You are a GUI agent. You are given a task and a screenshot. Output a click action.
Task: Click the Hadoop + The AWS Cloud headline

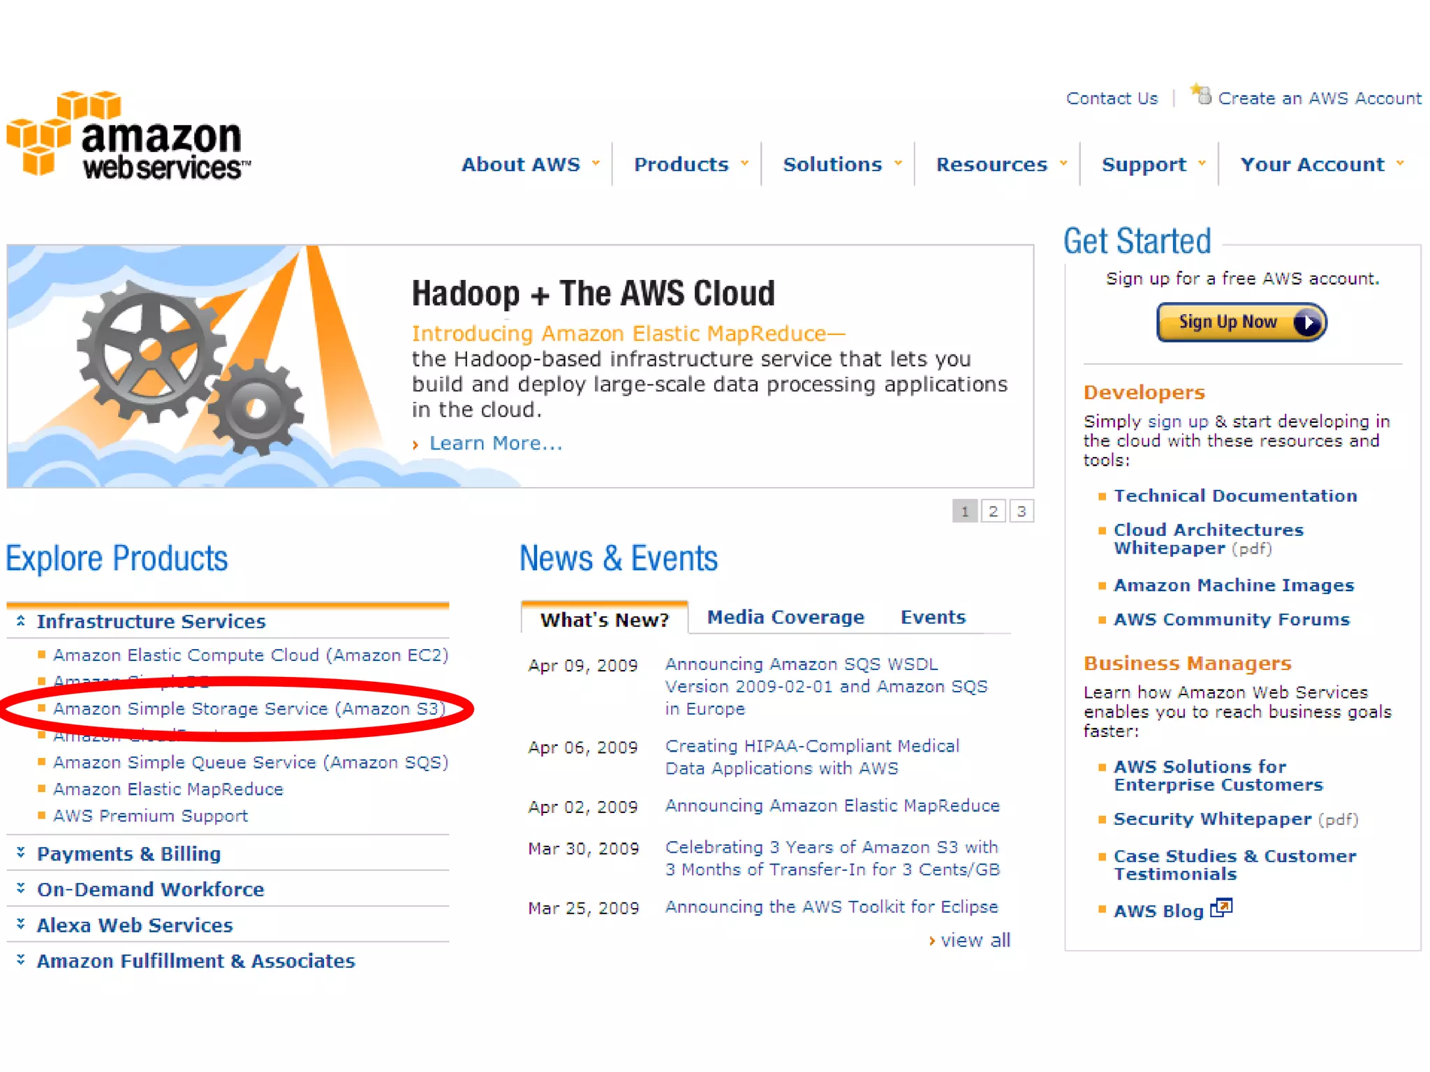point(593,294)
